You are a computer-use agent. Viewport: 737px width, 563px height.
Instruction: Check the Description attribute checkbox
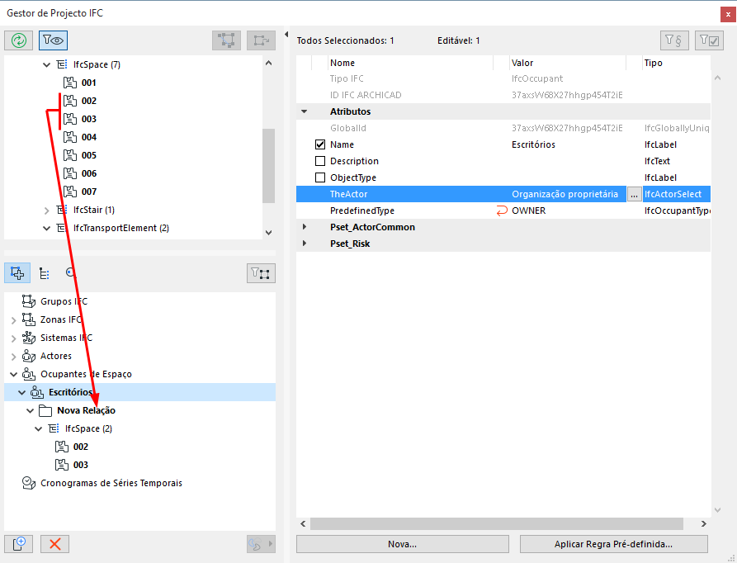320,161
